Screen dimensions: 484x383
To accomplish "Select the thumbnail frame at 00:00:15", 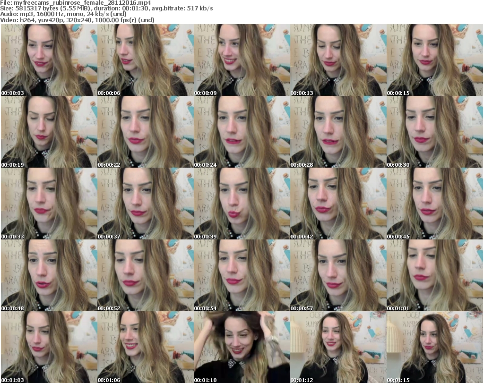I will 435,60.
